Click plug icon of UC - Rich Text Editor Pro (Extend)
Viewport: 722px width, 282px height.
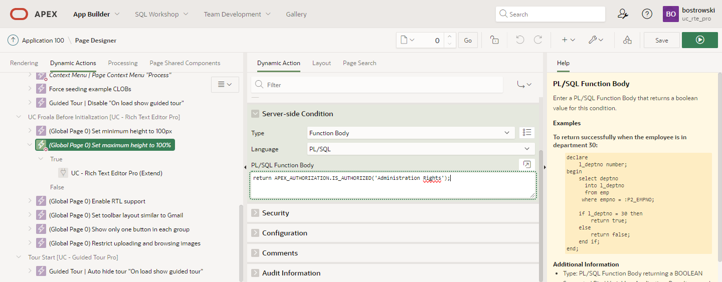click(63, 173)
